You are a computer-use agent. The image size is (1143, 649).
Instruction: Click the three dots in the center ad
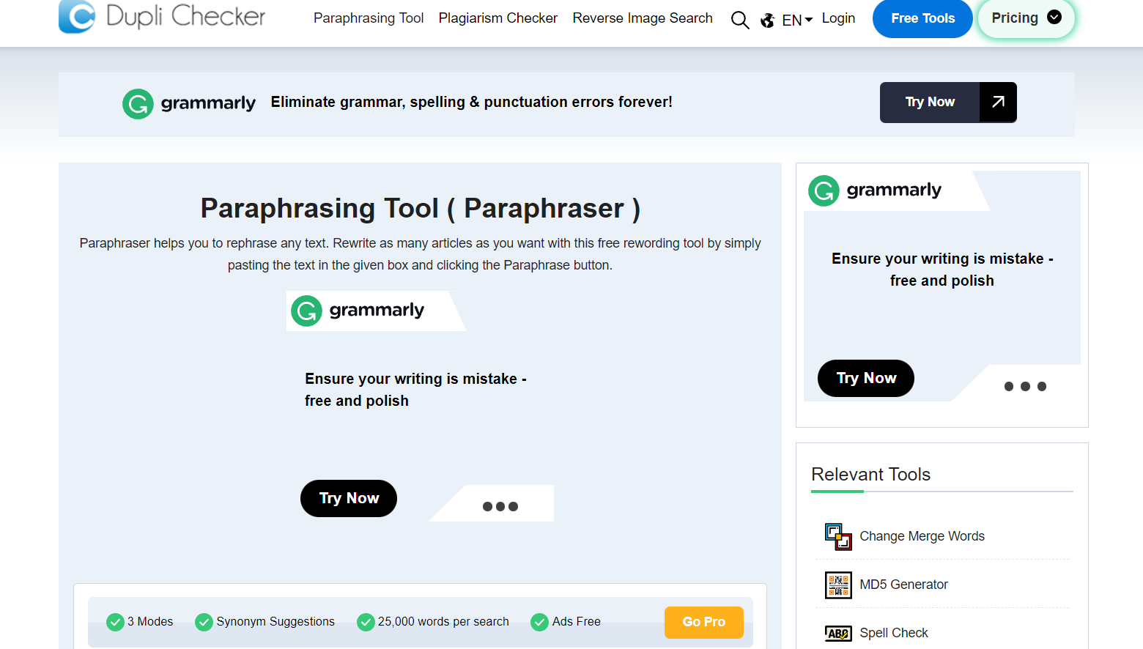coord(500,506)
